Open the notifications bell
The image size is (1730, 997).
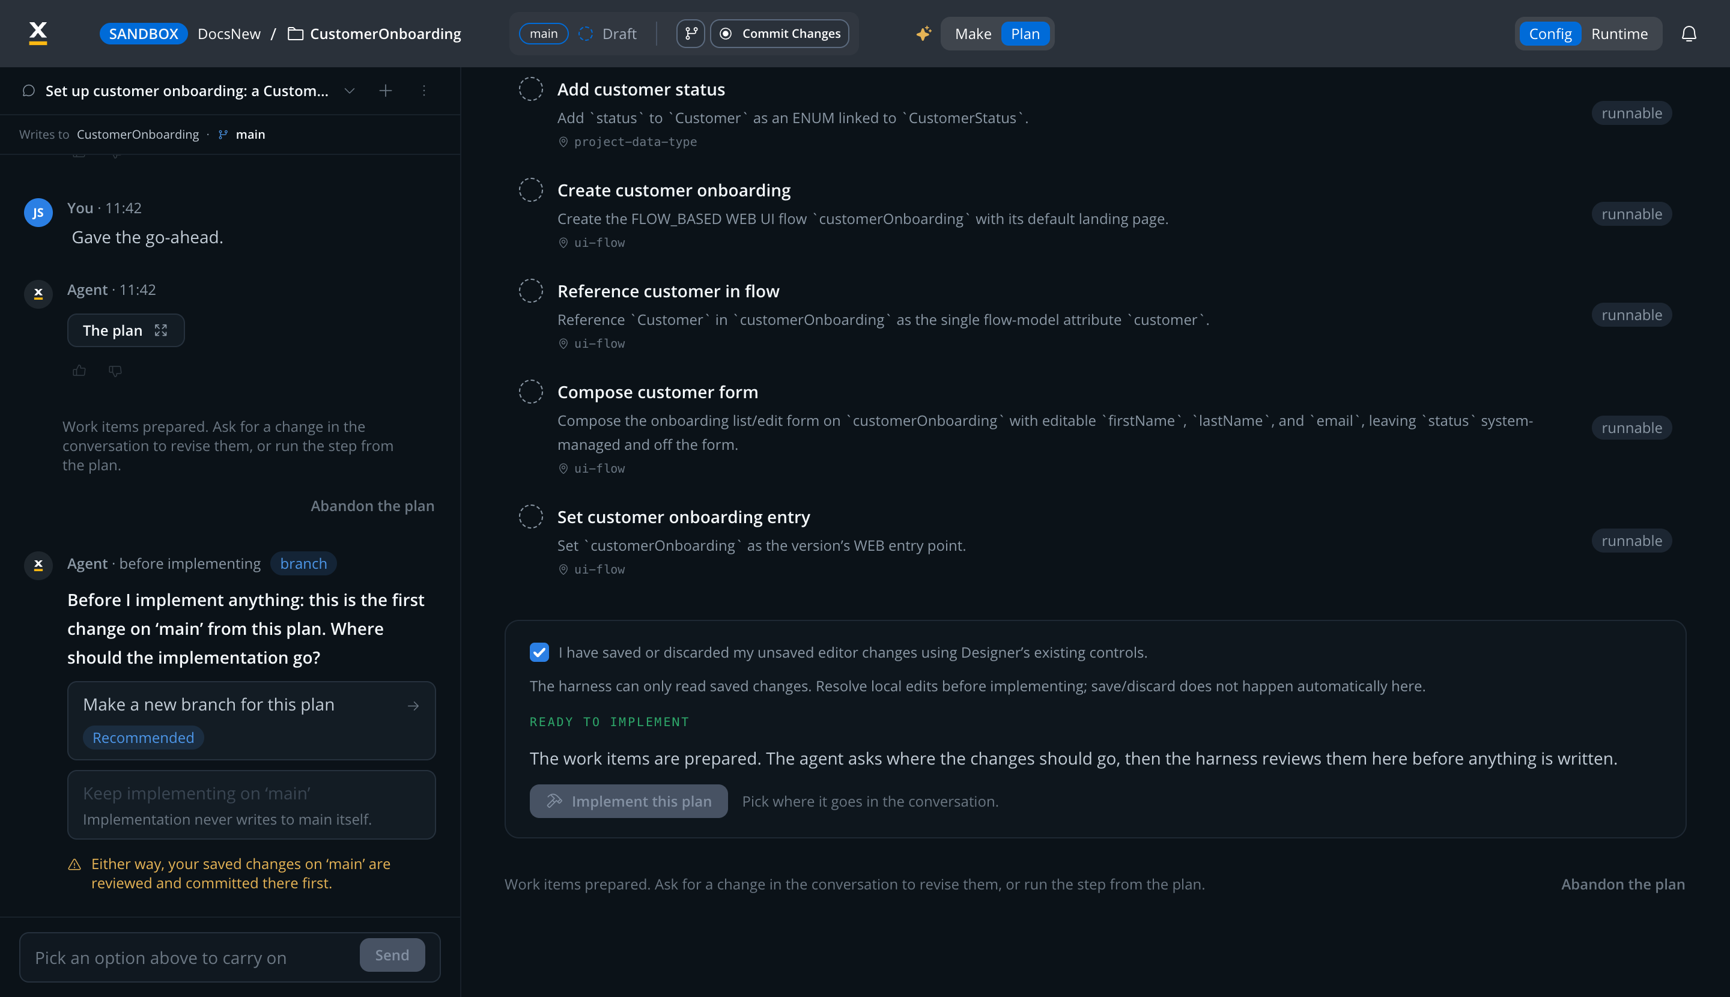(x=1689, y=34)
